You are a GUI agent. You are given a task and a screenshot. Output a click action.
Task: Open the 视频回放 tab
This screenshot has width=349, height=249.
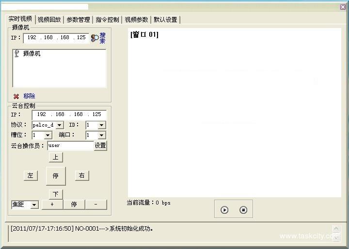[x=49, y=20]
